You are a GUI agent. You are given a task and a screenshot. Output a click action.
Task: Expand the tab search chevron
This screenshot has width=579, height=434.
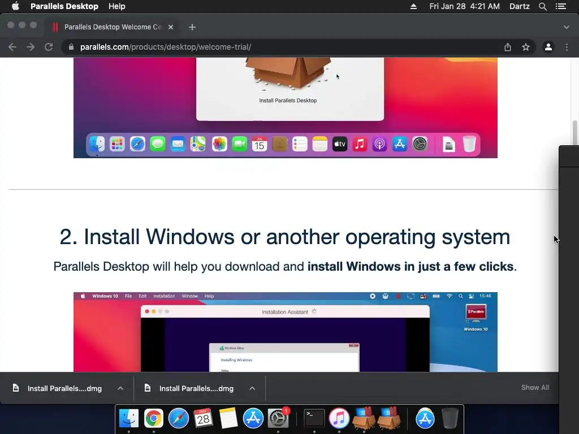pyautogui.click(x=567, y=27)
